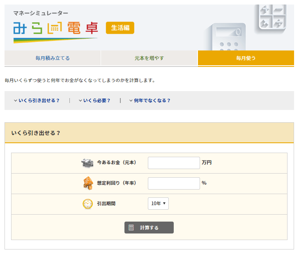Click the clock icon beside 引出期間
Screen dimensions: 299x254
[x=87, y=204]
